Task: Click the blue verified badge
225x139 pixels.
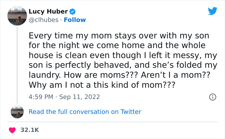Action: coord(73,12)
